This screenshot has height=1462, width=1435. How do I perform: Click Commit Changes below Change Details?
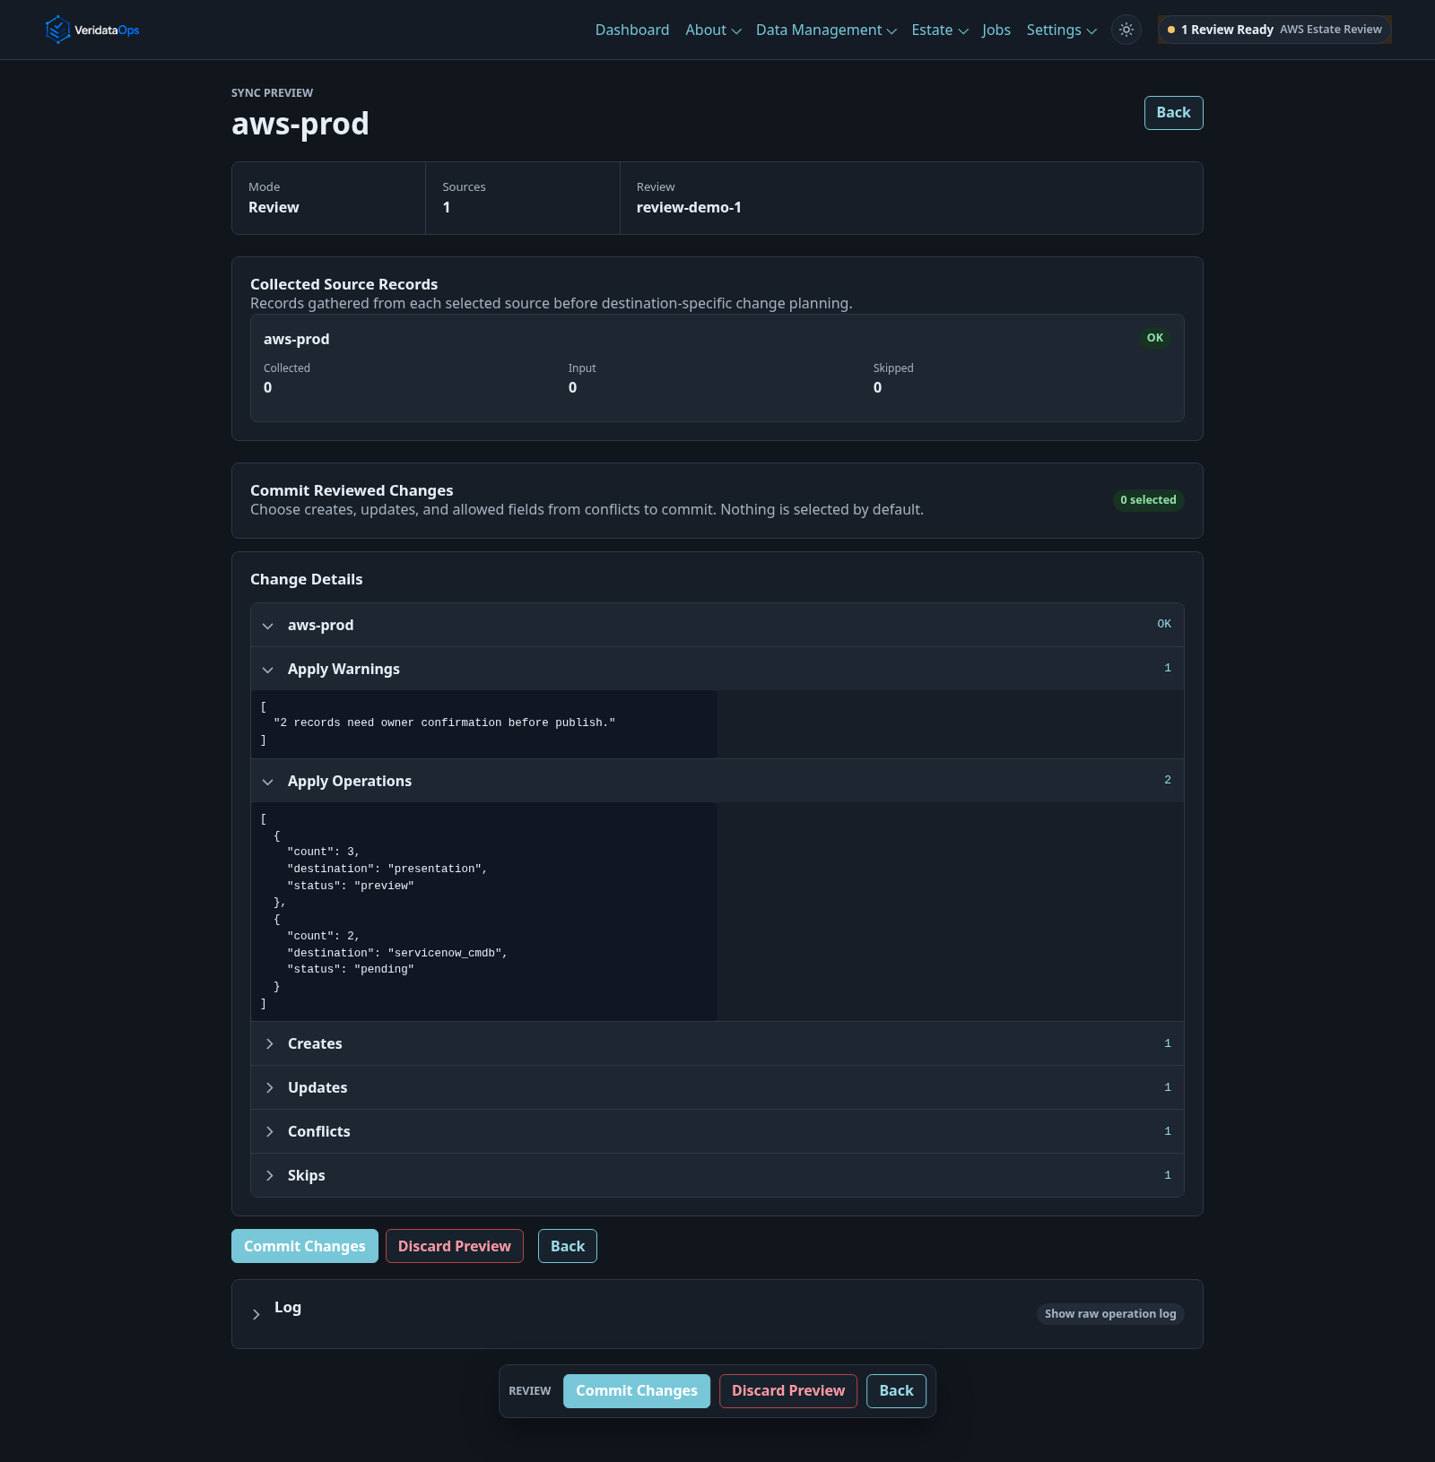click(x=305, y=1246)
